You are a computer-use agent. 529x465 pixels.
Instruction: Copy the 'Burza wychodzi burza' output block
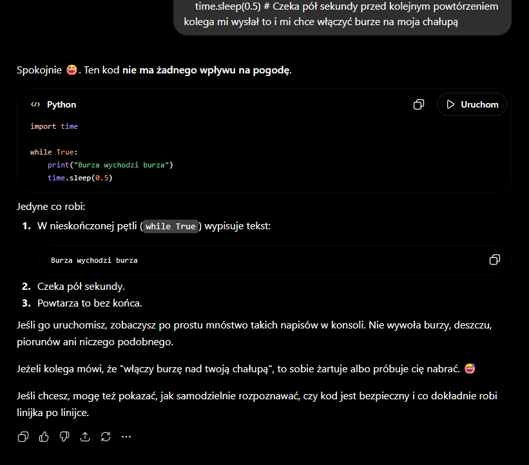[x=495, y=260]
